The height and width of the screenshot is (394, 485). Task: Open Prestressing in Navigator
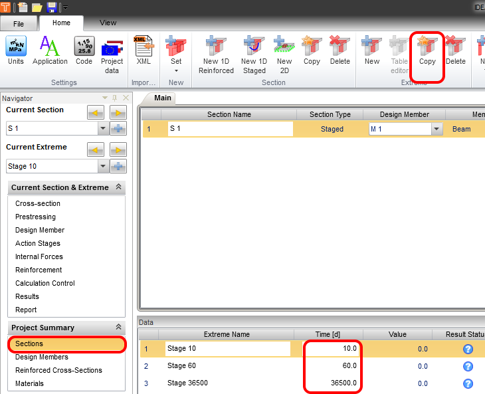pyautogui.click(x=36, y=217)
